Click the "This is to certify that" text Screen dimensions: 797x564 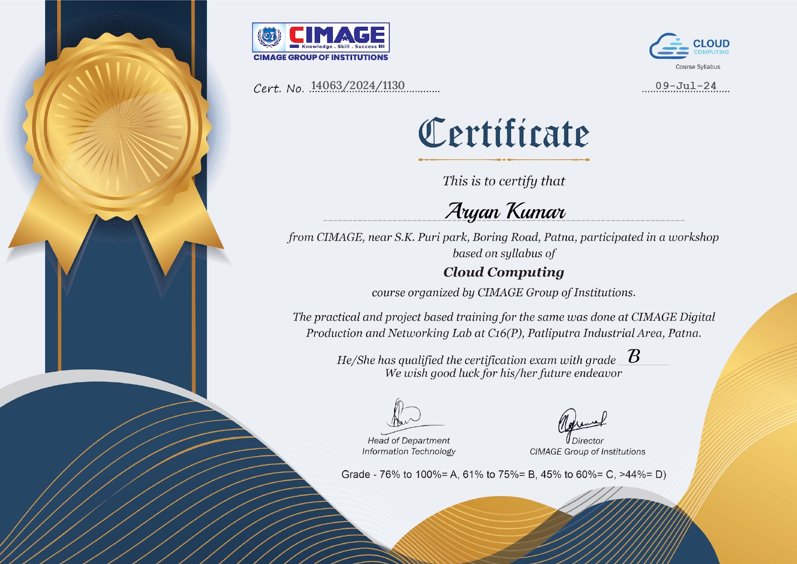click(503, 181)
